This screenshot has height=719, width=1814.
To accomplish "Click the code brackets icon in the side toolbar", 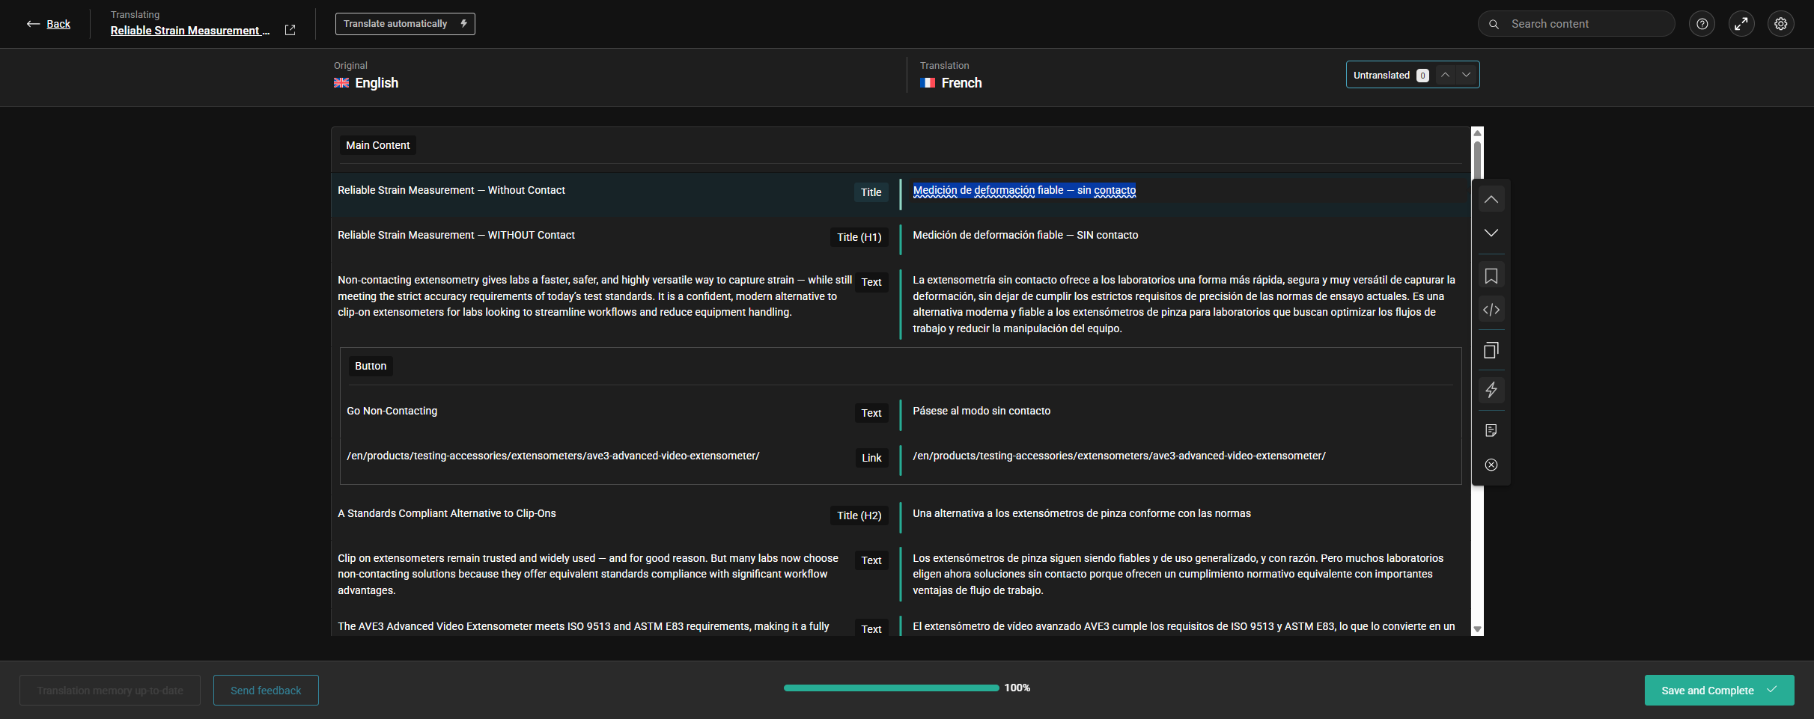I will tap(1491, 310).
